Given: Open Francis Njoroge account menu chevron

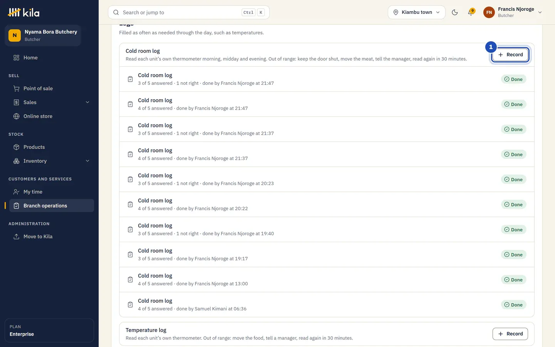Looking at the screenshot, I should point(540,12).
